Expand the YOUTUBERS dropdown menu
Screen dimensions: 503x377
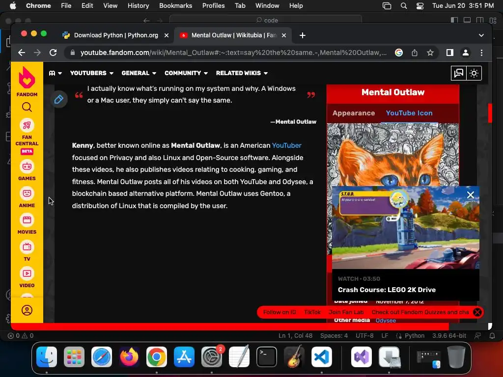[x=92, y=73]
